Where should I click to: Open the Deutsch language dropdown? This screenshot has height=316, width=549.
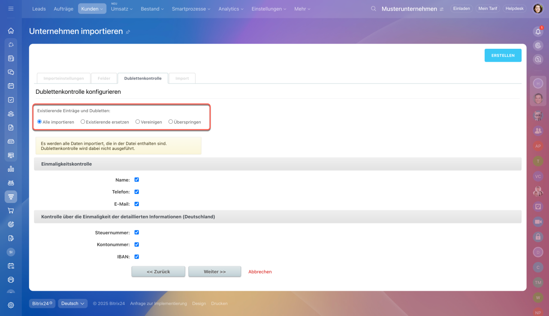73,303
